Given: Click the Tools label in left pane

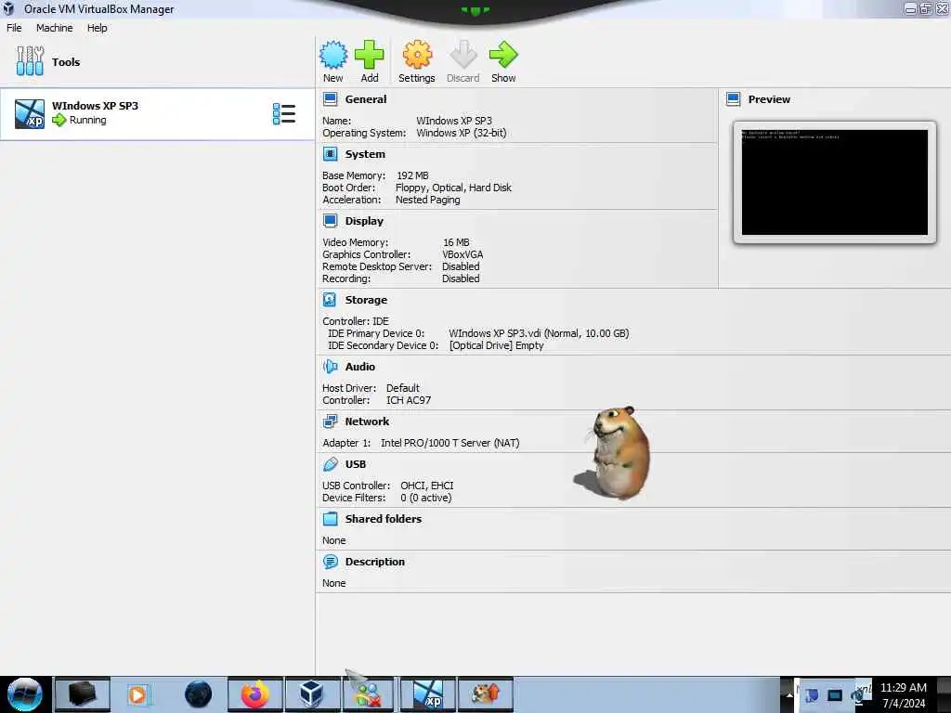Looking at the screenshot, I should pyautogui.click(x=66, y=62).
